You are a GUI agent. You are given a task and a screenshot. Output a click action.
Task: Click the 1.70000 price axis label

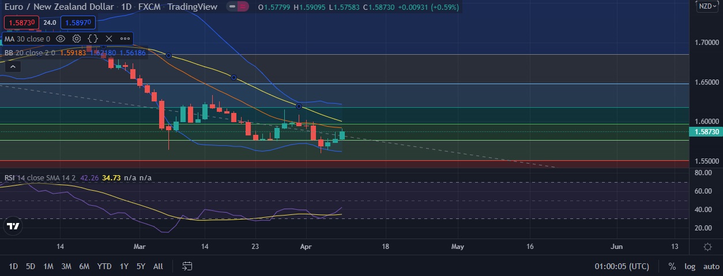[x=706, y=43]
